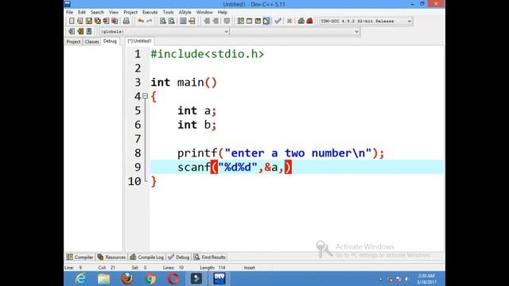The height and width of the screenshot is (286, 509).
Task: Select the Debug side panel tab
Action: pyautogui.click(x=110, y=41)
